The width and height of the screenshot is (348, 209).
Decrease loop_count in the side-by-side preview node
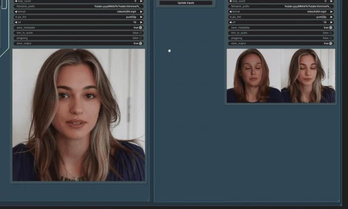click(x=230, y=1)
